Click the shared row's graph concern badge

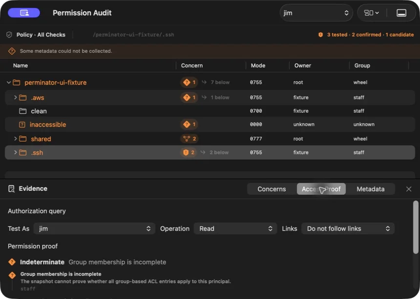(189, 139)
